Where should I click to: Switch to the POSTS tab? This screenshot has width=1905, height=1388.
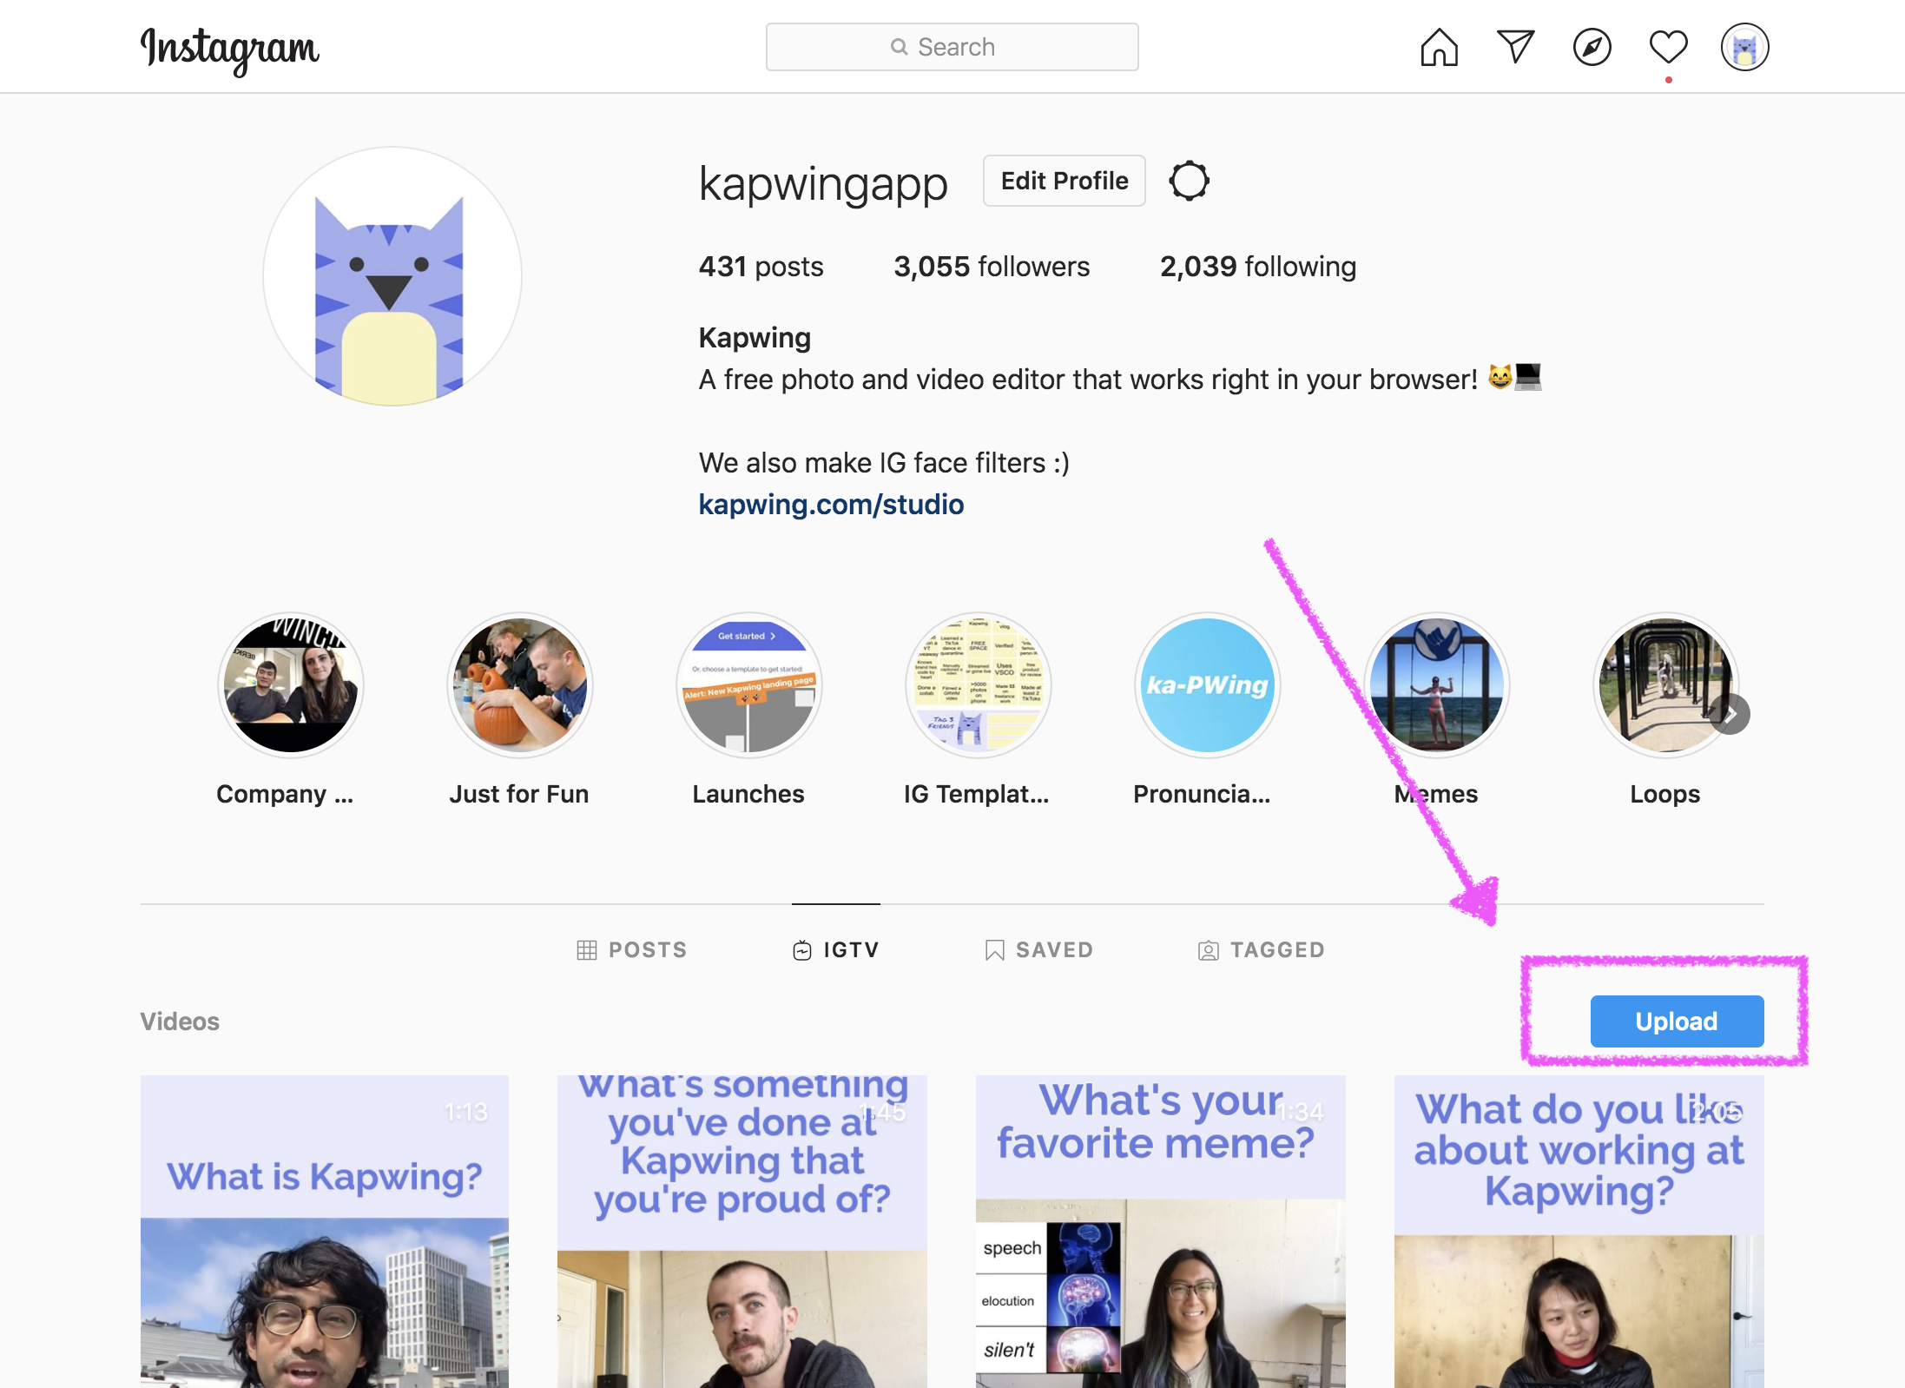tap(632, 949)
